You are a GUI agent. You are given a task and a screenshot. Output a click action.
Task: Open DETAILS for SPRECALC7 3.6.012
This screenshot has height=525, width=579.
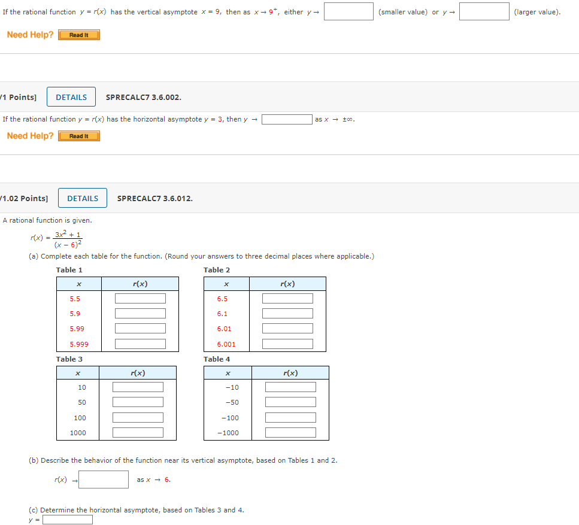[83, 198]
